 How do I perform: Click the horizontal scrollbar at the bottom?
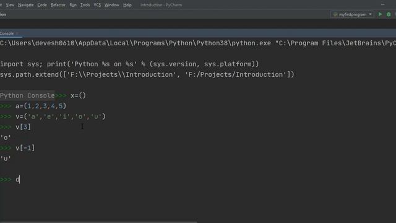pos(98,222)
